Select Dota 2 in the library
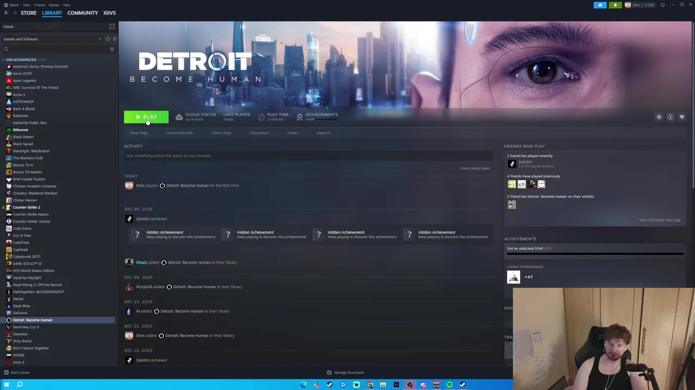 18,362
